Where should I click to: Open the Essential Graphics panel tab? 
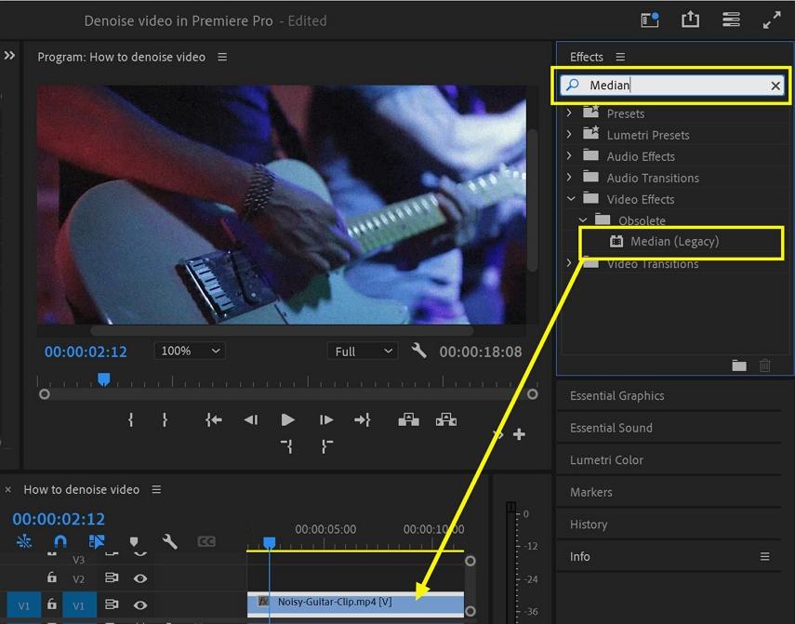pos(616,395)
